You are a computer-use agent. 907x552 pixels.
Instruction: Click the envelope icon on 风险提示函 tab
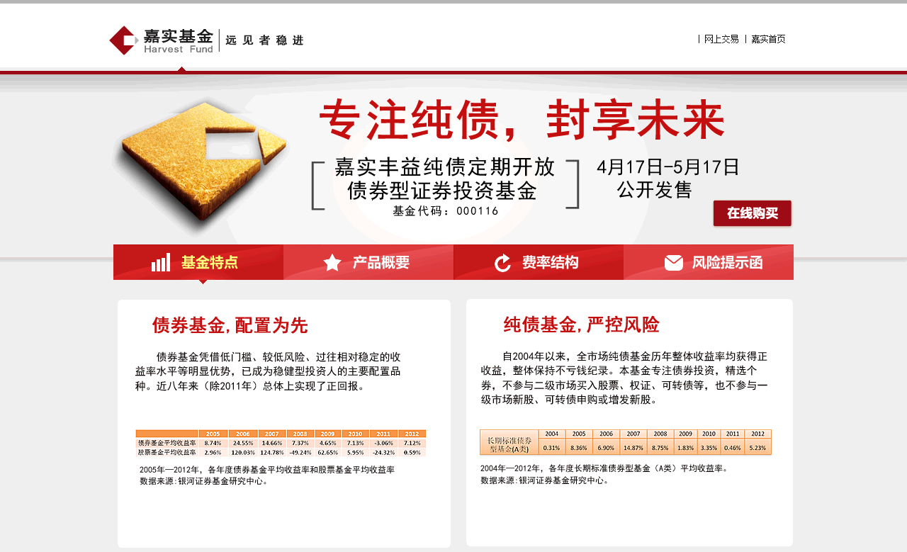point(674,263)
